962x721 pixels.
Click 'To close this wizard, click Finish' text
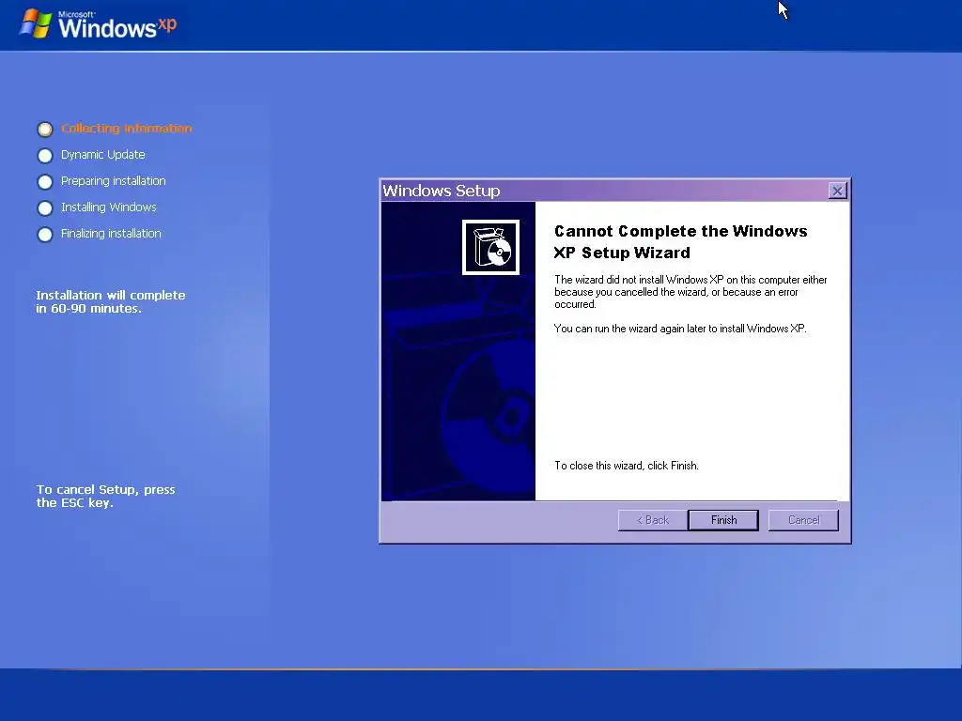[627, 466]
